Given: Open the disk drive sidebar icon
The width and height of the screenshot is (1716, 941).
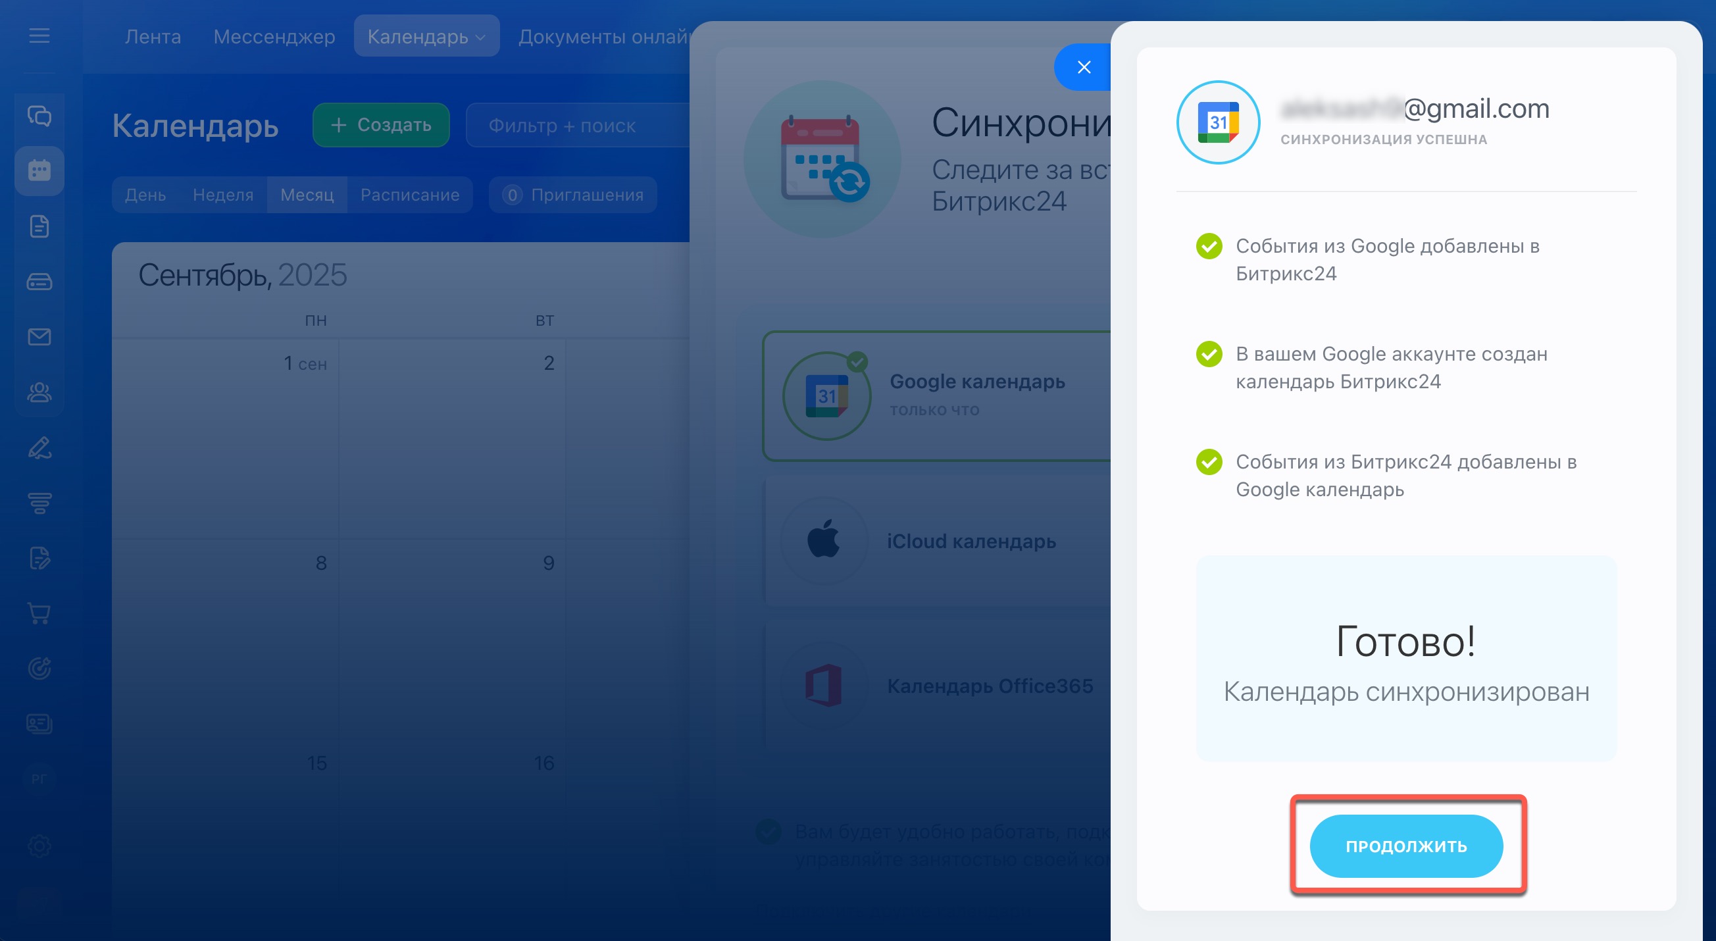Looking at the screenshot, I should click(x=39, y=282).
